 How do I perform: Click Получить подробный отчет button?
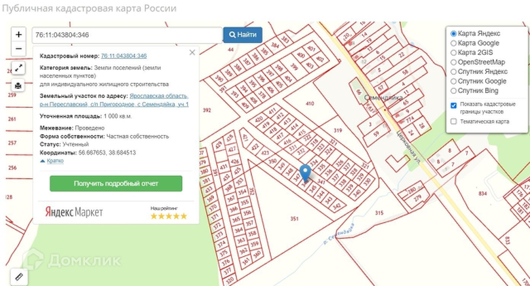(x=116, y=184)
